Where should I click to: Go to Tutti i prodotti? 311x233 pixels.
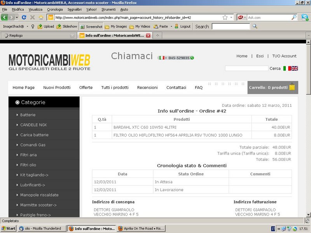click(115, 88)
